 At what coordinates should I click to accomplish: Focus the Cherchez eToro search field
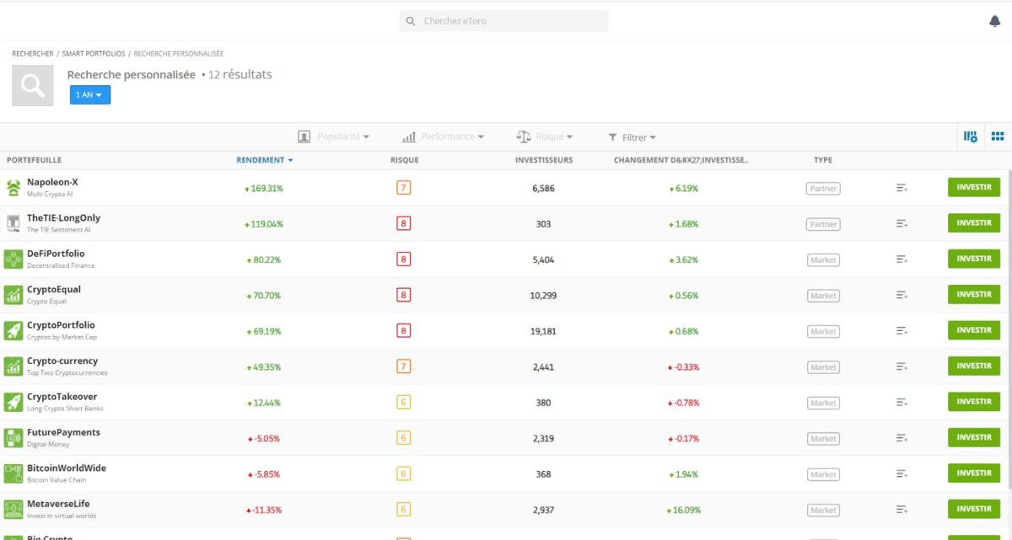pyautogui.click(x=503, y=21)
